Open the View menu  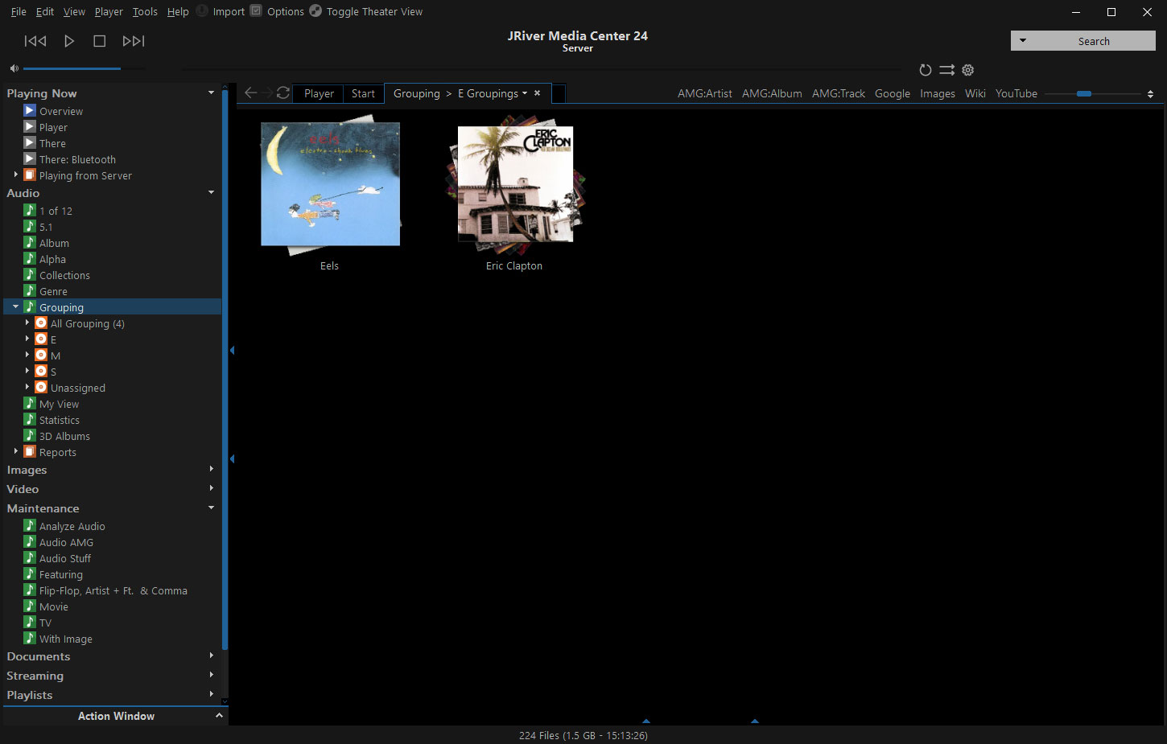click(x=74, y=11)
